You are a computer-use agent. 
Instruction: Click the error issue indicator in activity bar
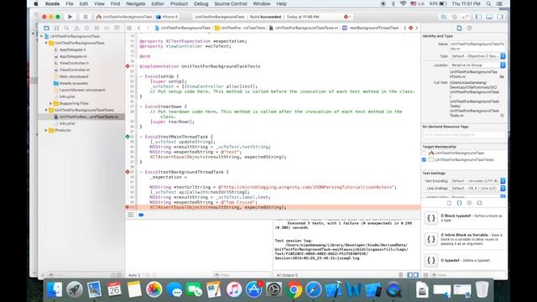pos(347,17)
